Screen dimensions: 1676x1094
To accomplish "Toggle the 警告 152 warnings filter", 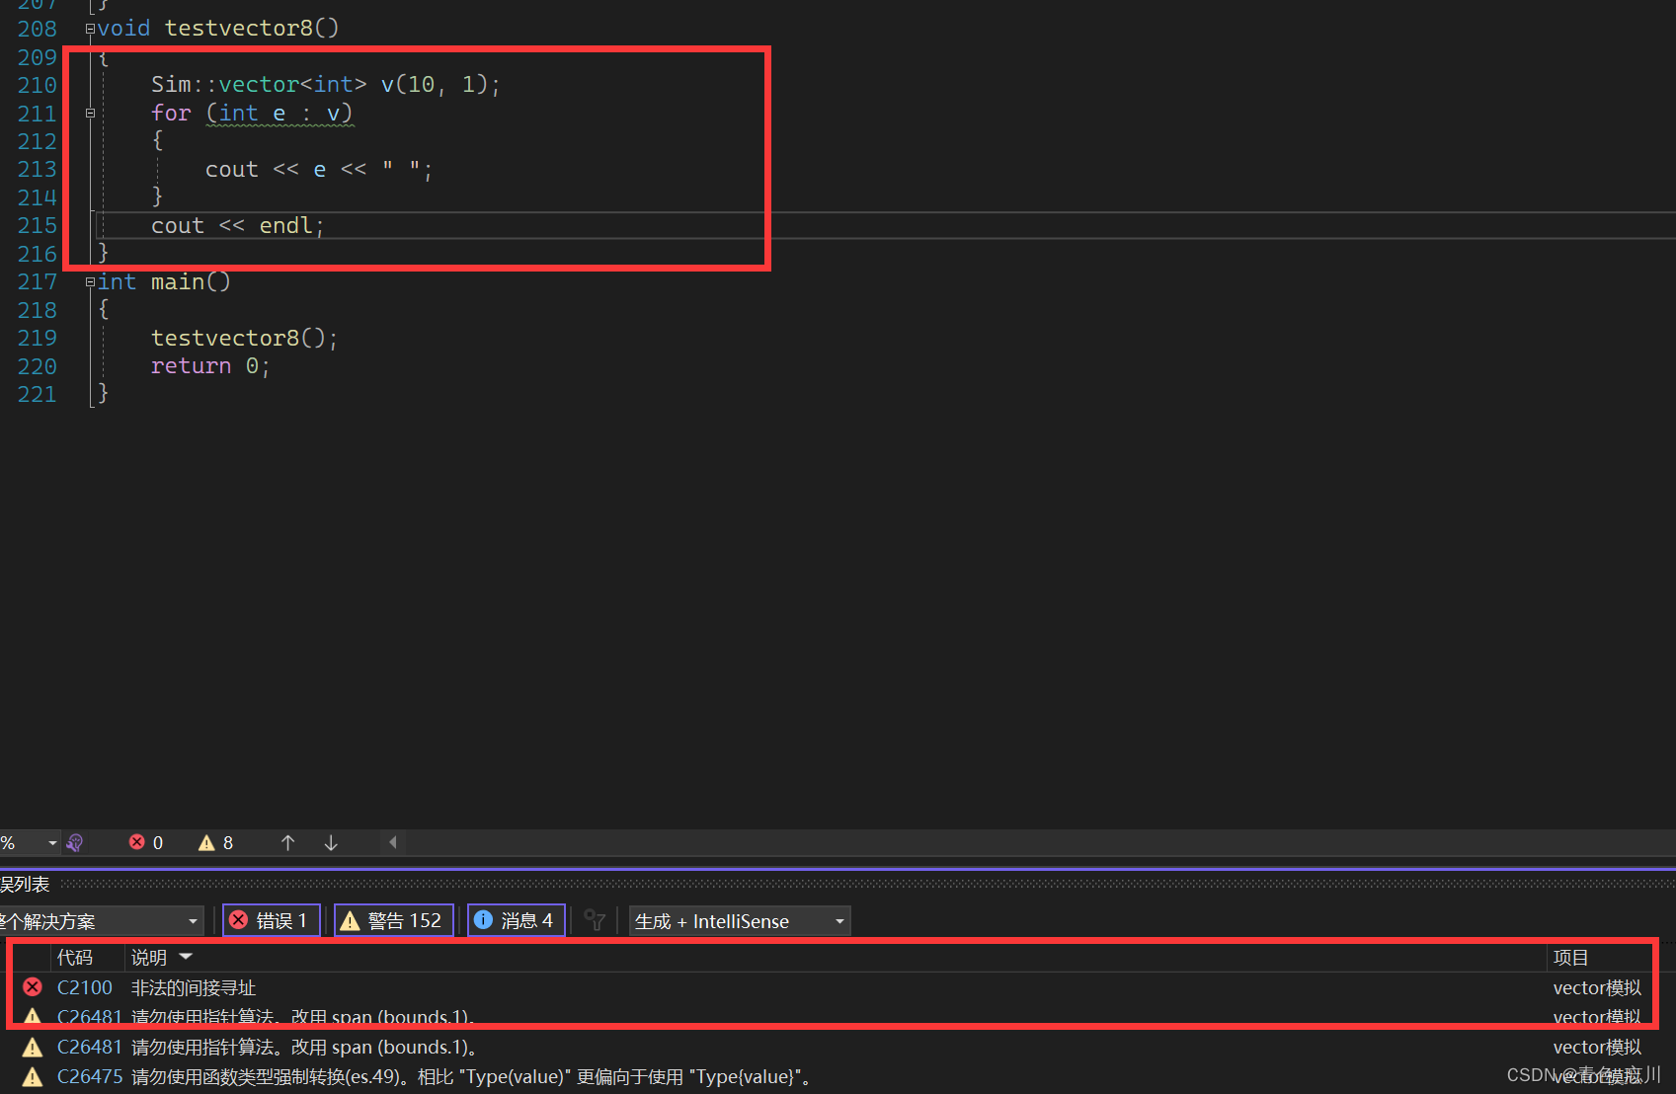I will coord(394,920).
